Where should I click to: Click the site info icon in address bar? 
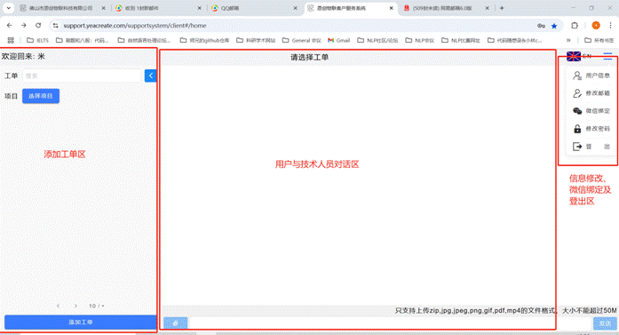coord(56,25)
